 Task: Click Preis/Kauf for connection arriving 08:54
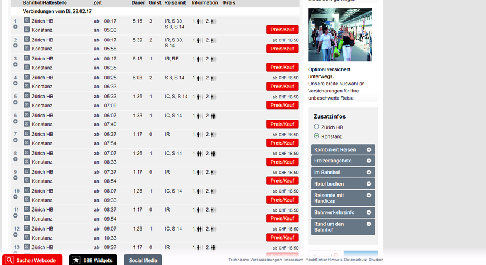pos(282,181)
